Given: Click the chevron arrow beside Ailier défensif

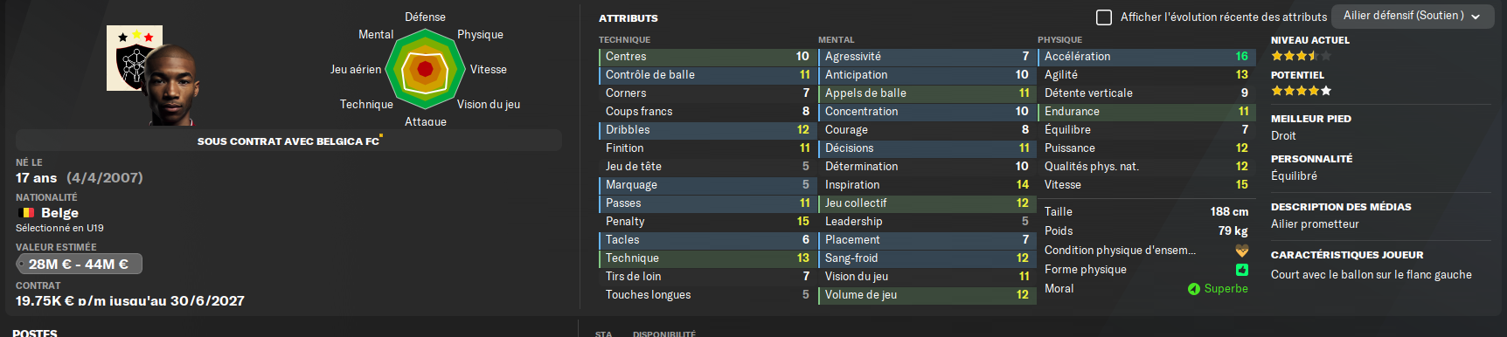Looking at the screenshot, I should tap(1476, 17).
